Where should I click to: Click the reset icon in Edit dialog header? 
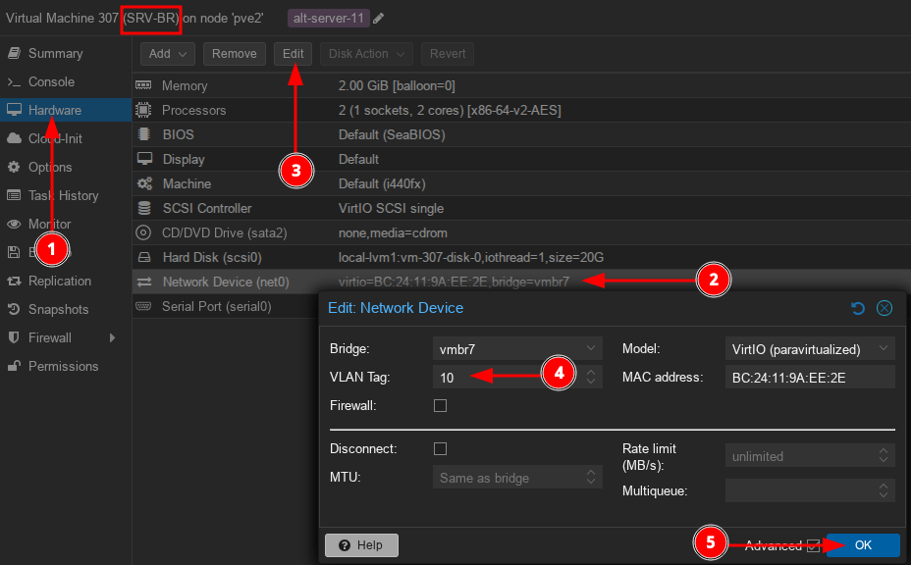(x=857, y=308)
